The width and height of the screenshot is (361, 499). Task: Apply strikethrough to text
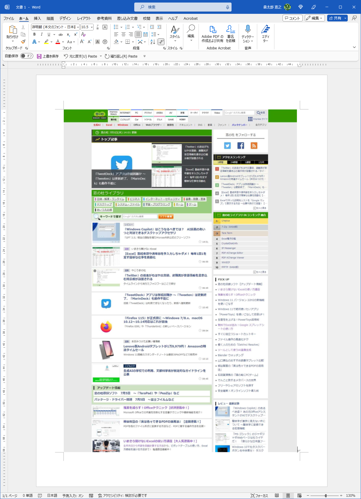(61, 34)
